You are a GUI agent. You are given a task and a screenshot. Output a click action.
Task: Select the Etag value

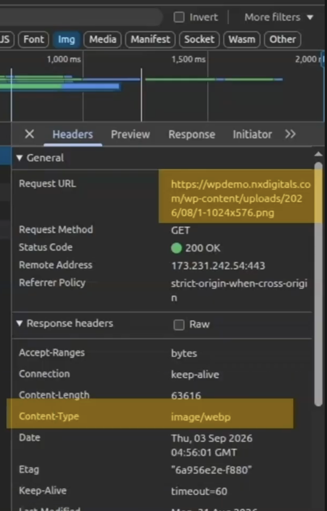click(211, 470)
